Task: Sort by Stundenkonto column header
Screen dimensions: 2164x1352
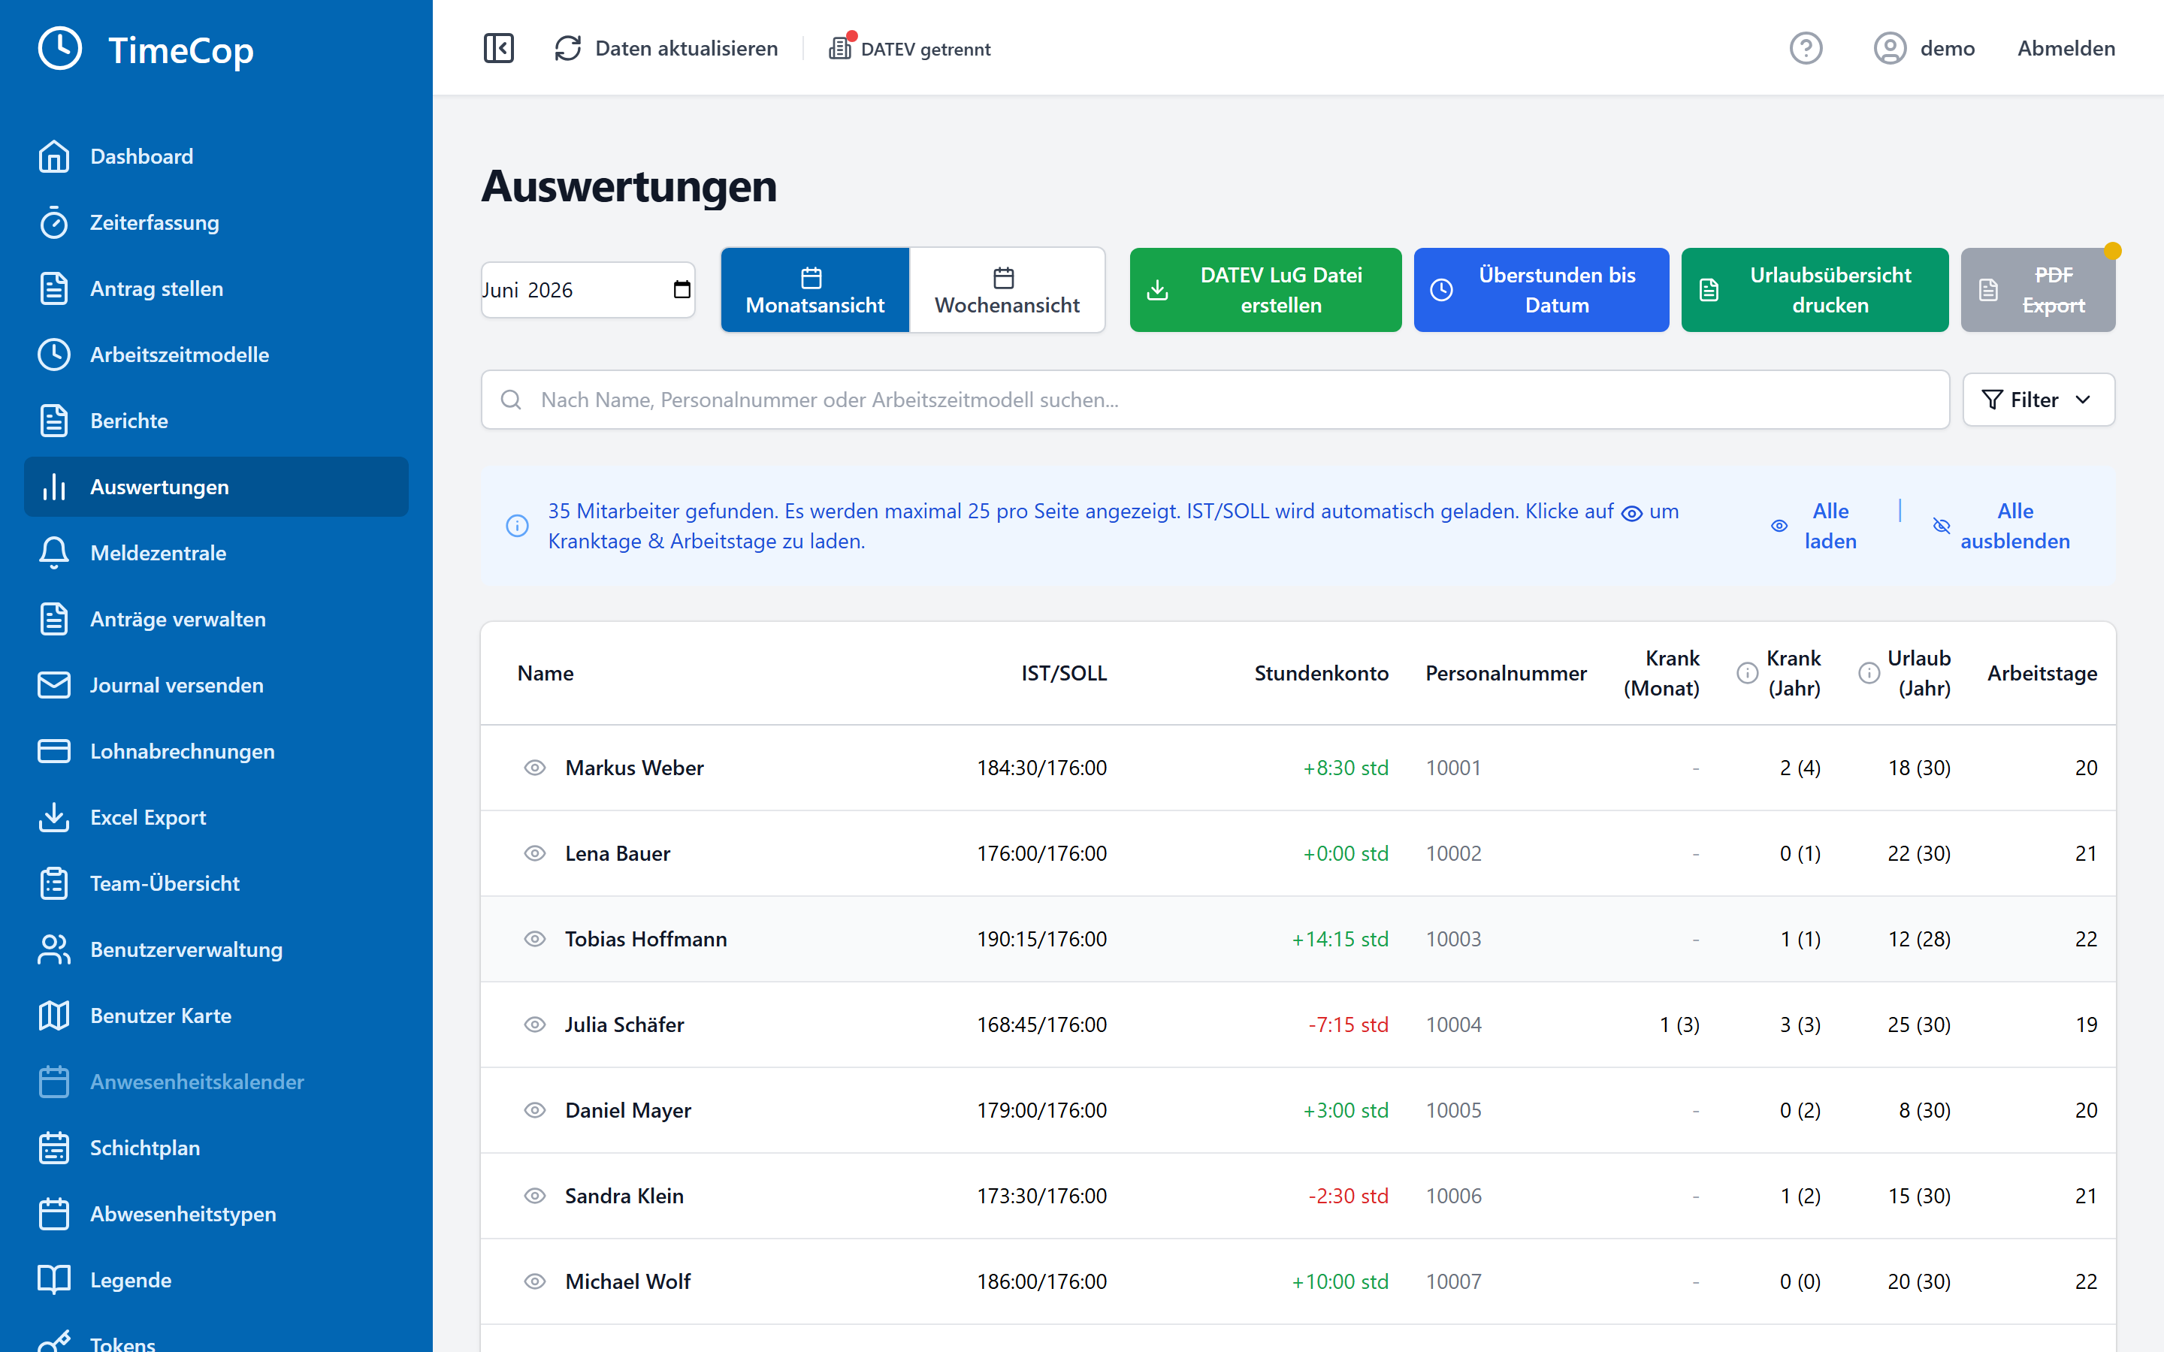Action: [1321, 673]
